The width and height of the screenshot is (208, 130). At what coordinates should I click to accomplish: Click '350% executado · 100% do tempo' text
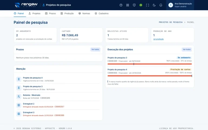tap(178, 73)
